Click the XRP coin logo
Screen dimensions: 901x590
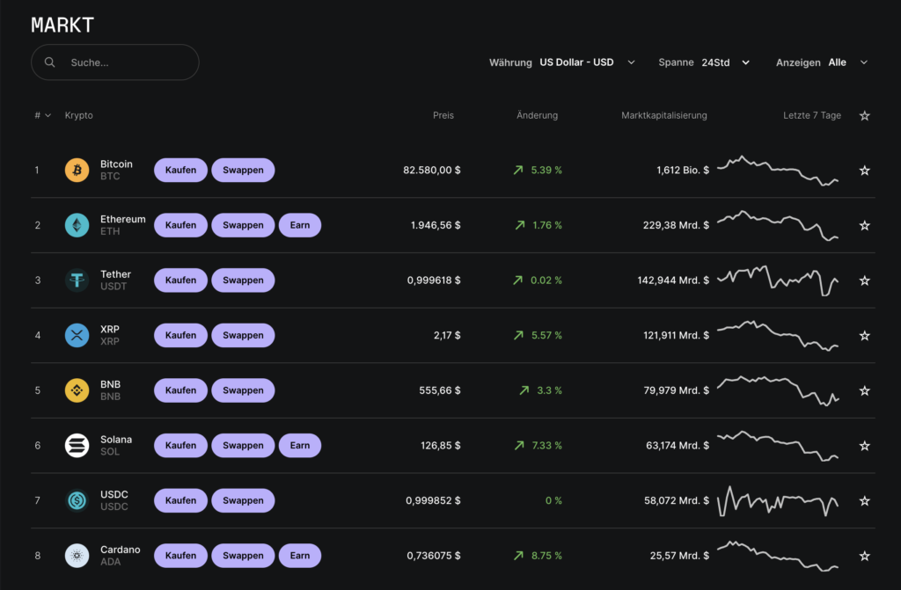(77, 336)
